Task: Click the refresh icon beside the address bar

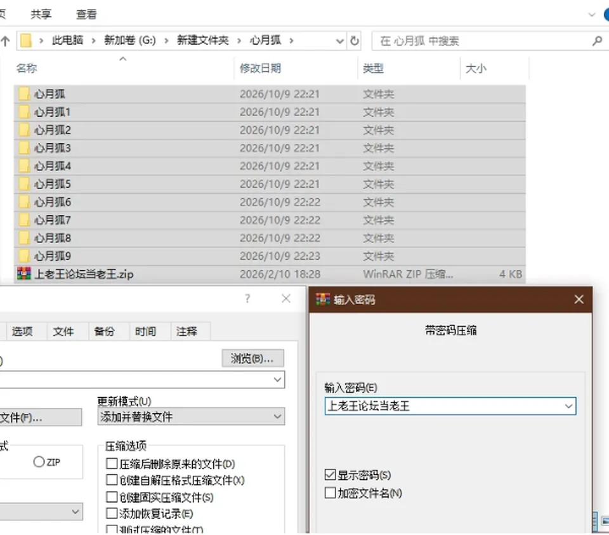Action: click(x=354, y=41)
